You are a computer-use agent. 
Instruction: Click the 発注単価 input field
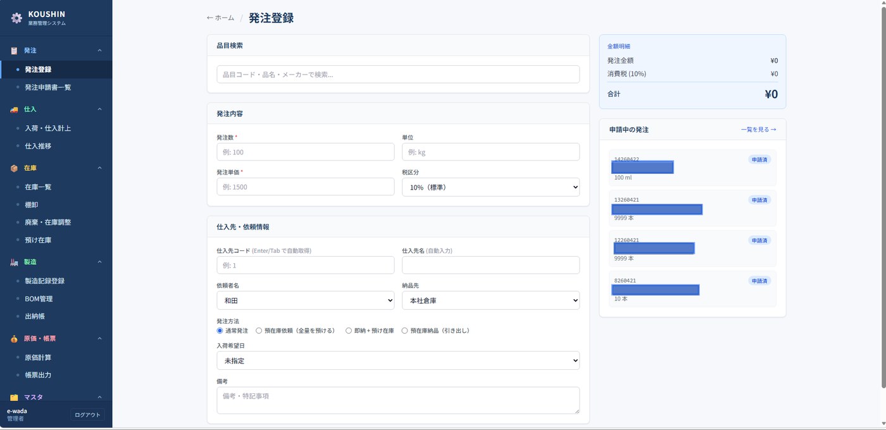[x=305, y=187]
